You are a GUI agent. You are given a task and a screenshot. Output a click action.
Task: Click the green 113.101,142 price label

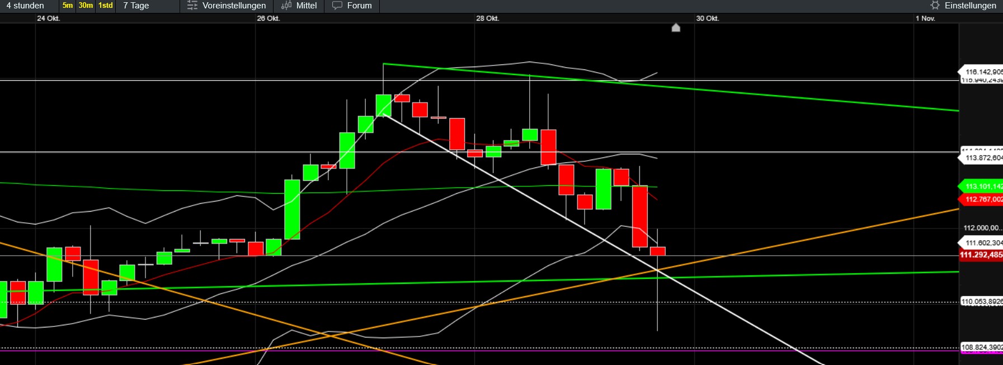pos(982,186)
